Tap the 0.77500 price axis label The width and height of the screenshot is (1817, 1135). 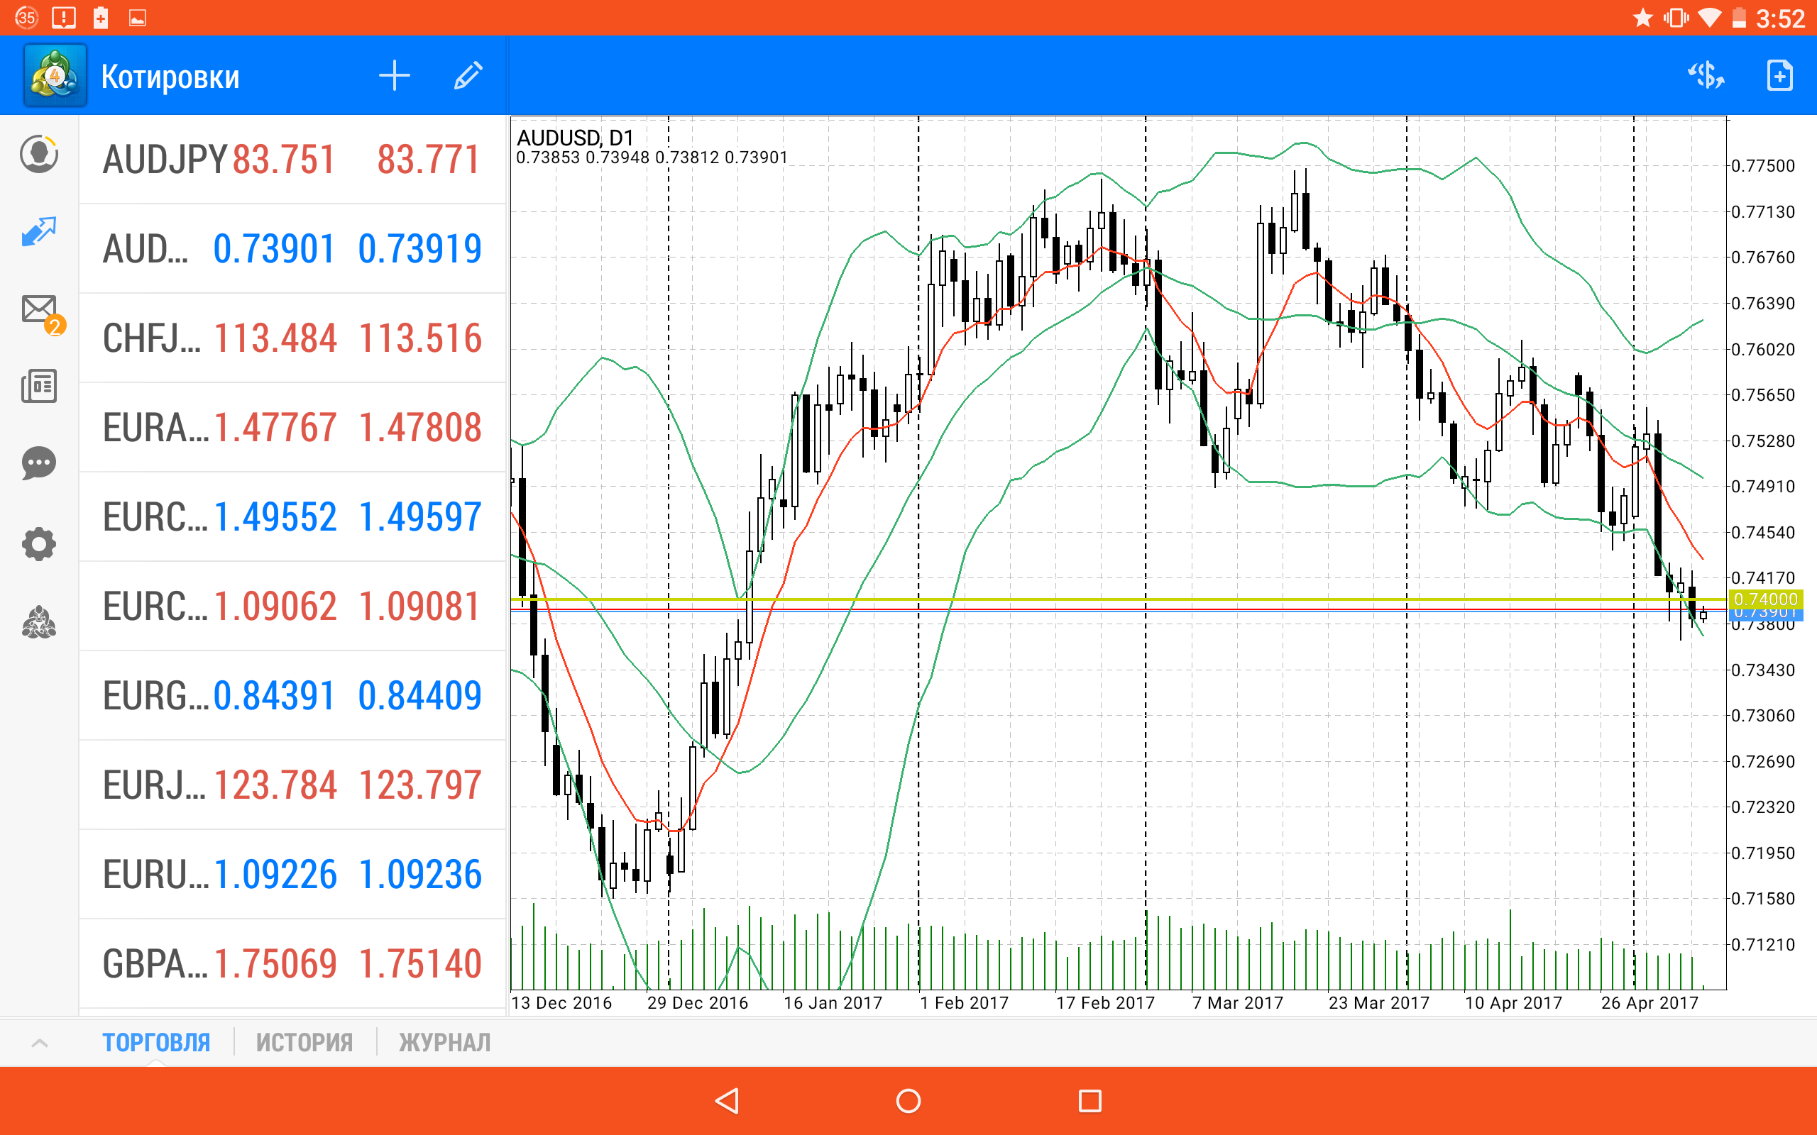(x=1763, y=166)
